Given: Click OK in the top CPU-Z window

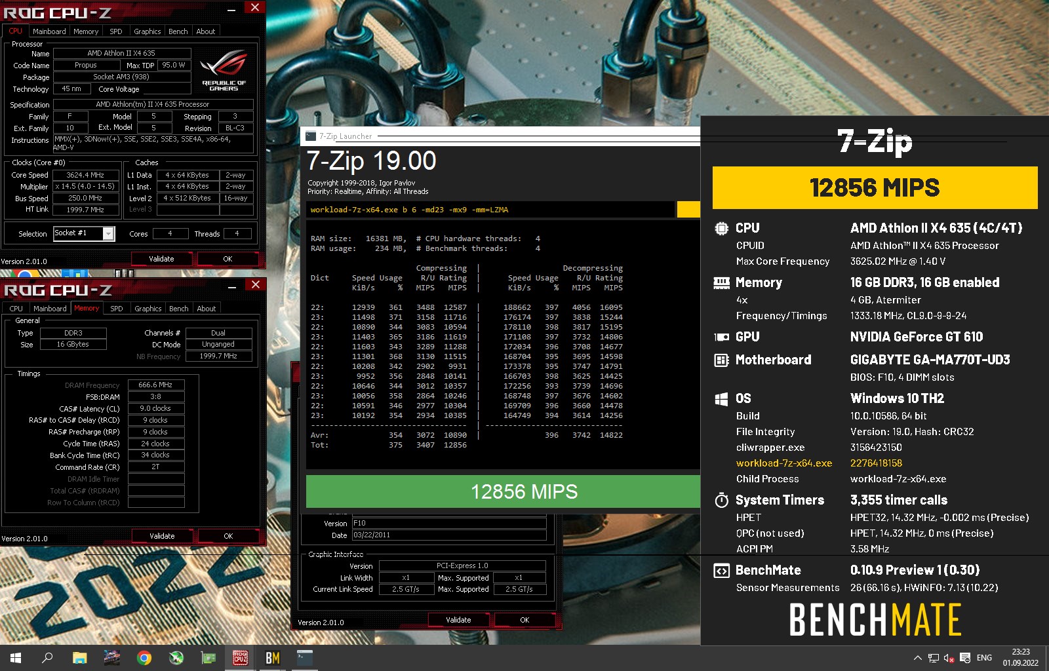Looking at the screenshot, I should 228,259.
